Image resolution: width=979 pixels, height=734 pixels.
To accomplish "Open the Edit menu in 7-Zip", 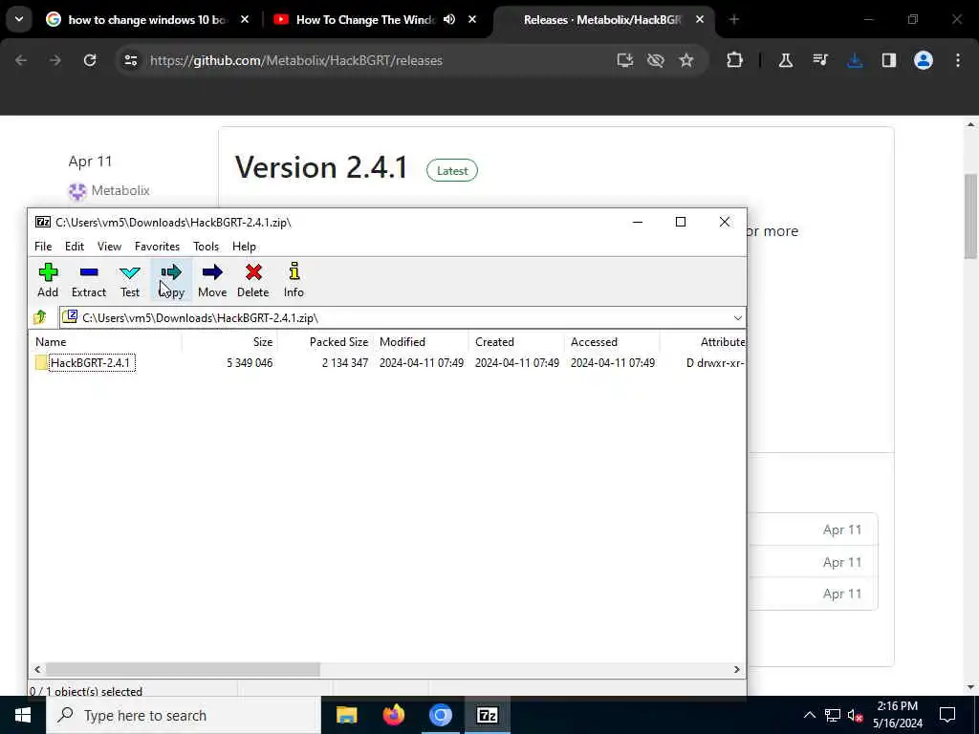I will click(x=75, y=247).
